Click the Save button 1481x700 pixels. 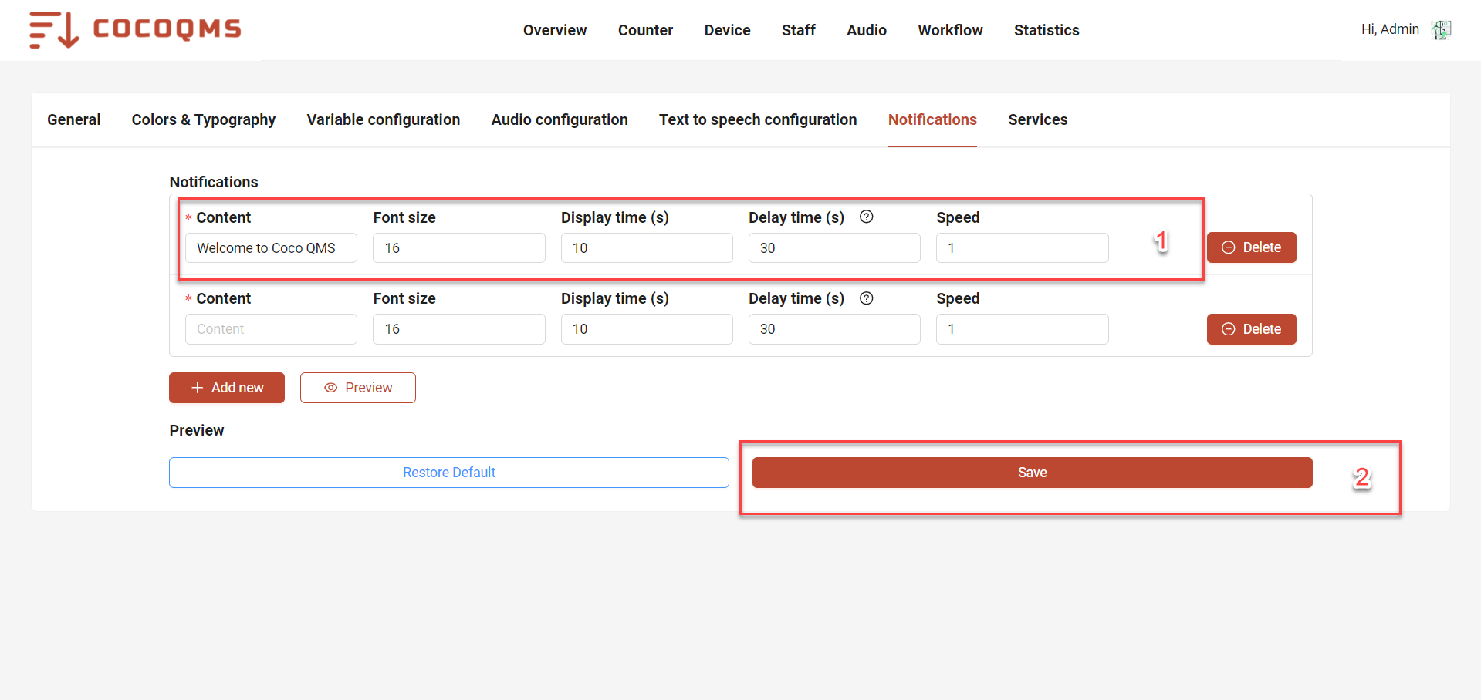click(1033, 473)
